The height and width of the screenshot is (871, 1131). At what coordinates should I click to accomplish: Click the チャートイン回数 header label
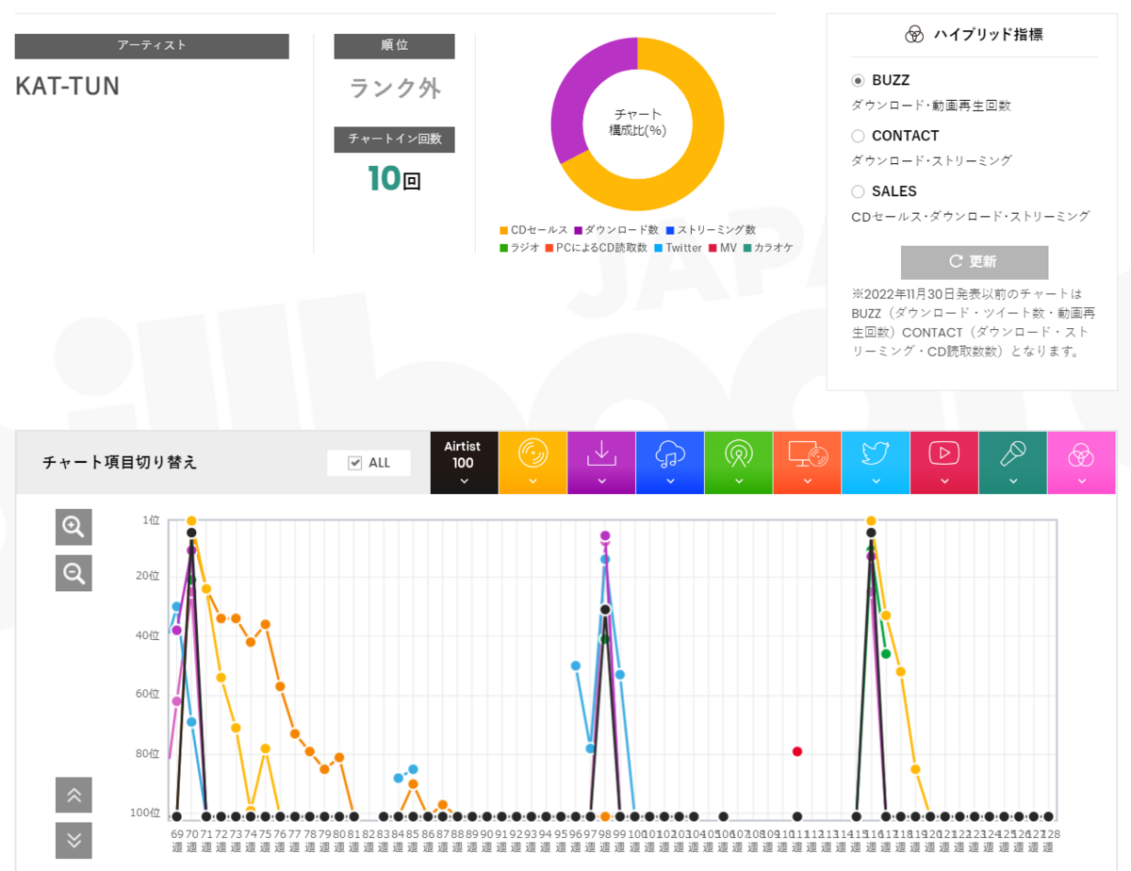coord(395,140)
